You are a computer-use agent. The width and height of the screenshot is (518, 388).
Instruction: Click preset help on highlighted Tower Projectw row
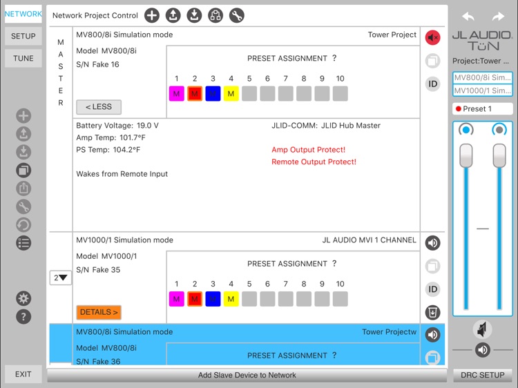point(334,356)
